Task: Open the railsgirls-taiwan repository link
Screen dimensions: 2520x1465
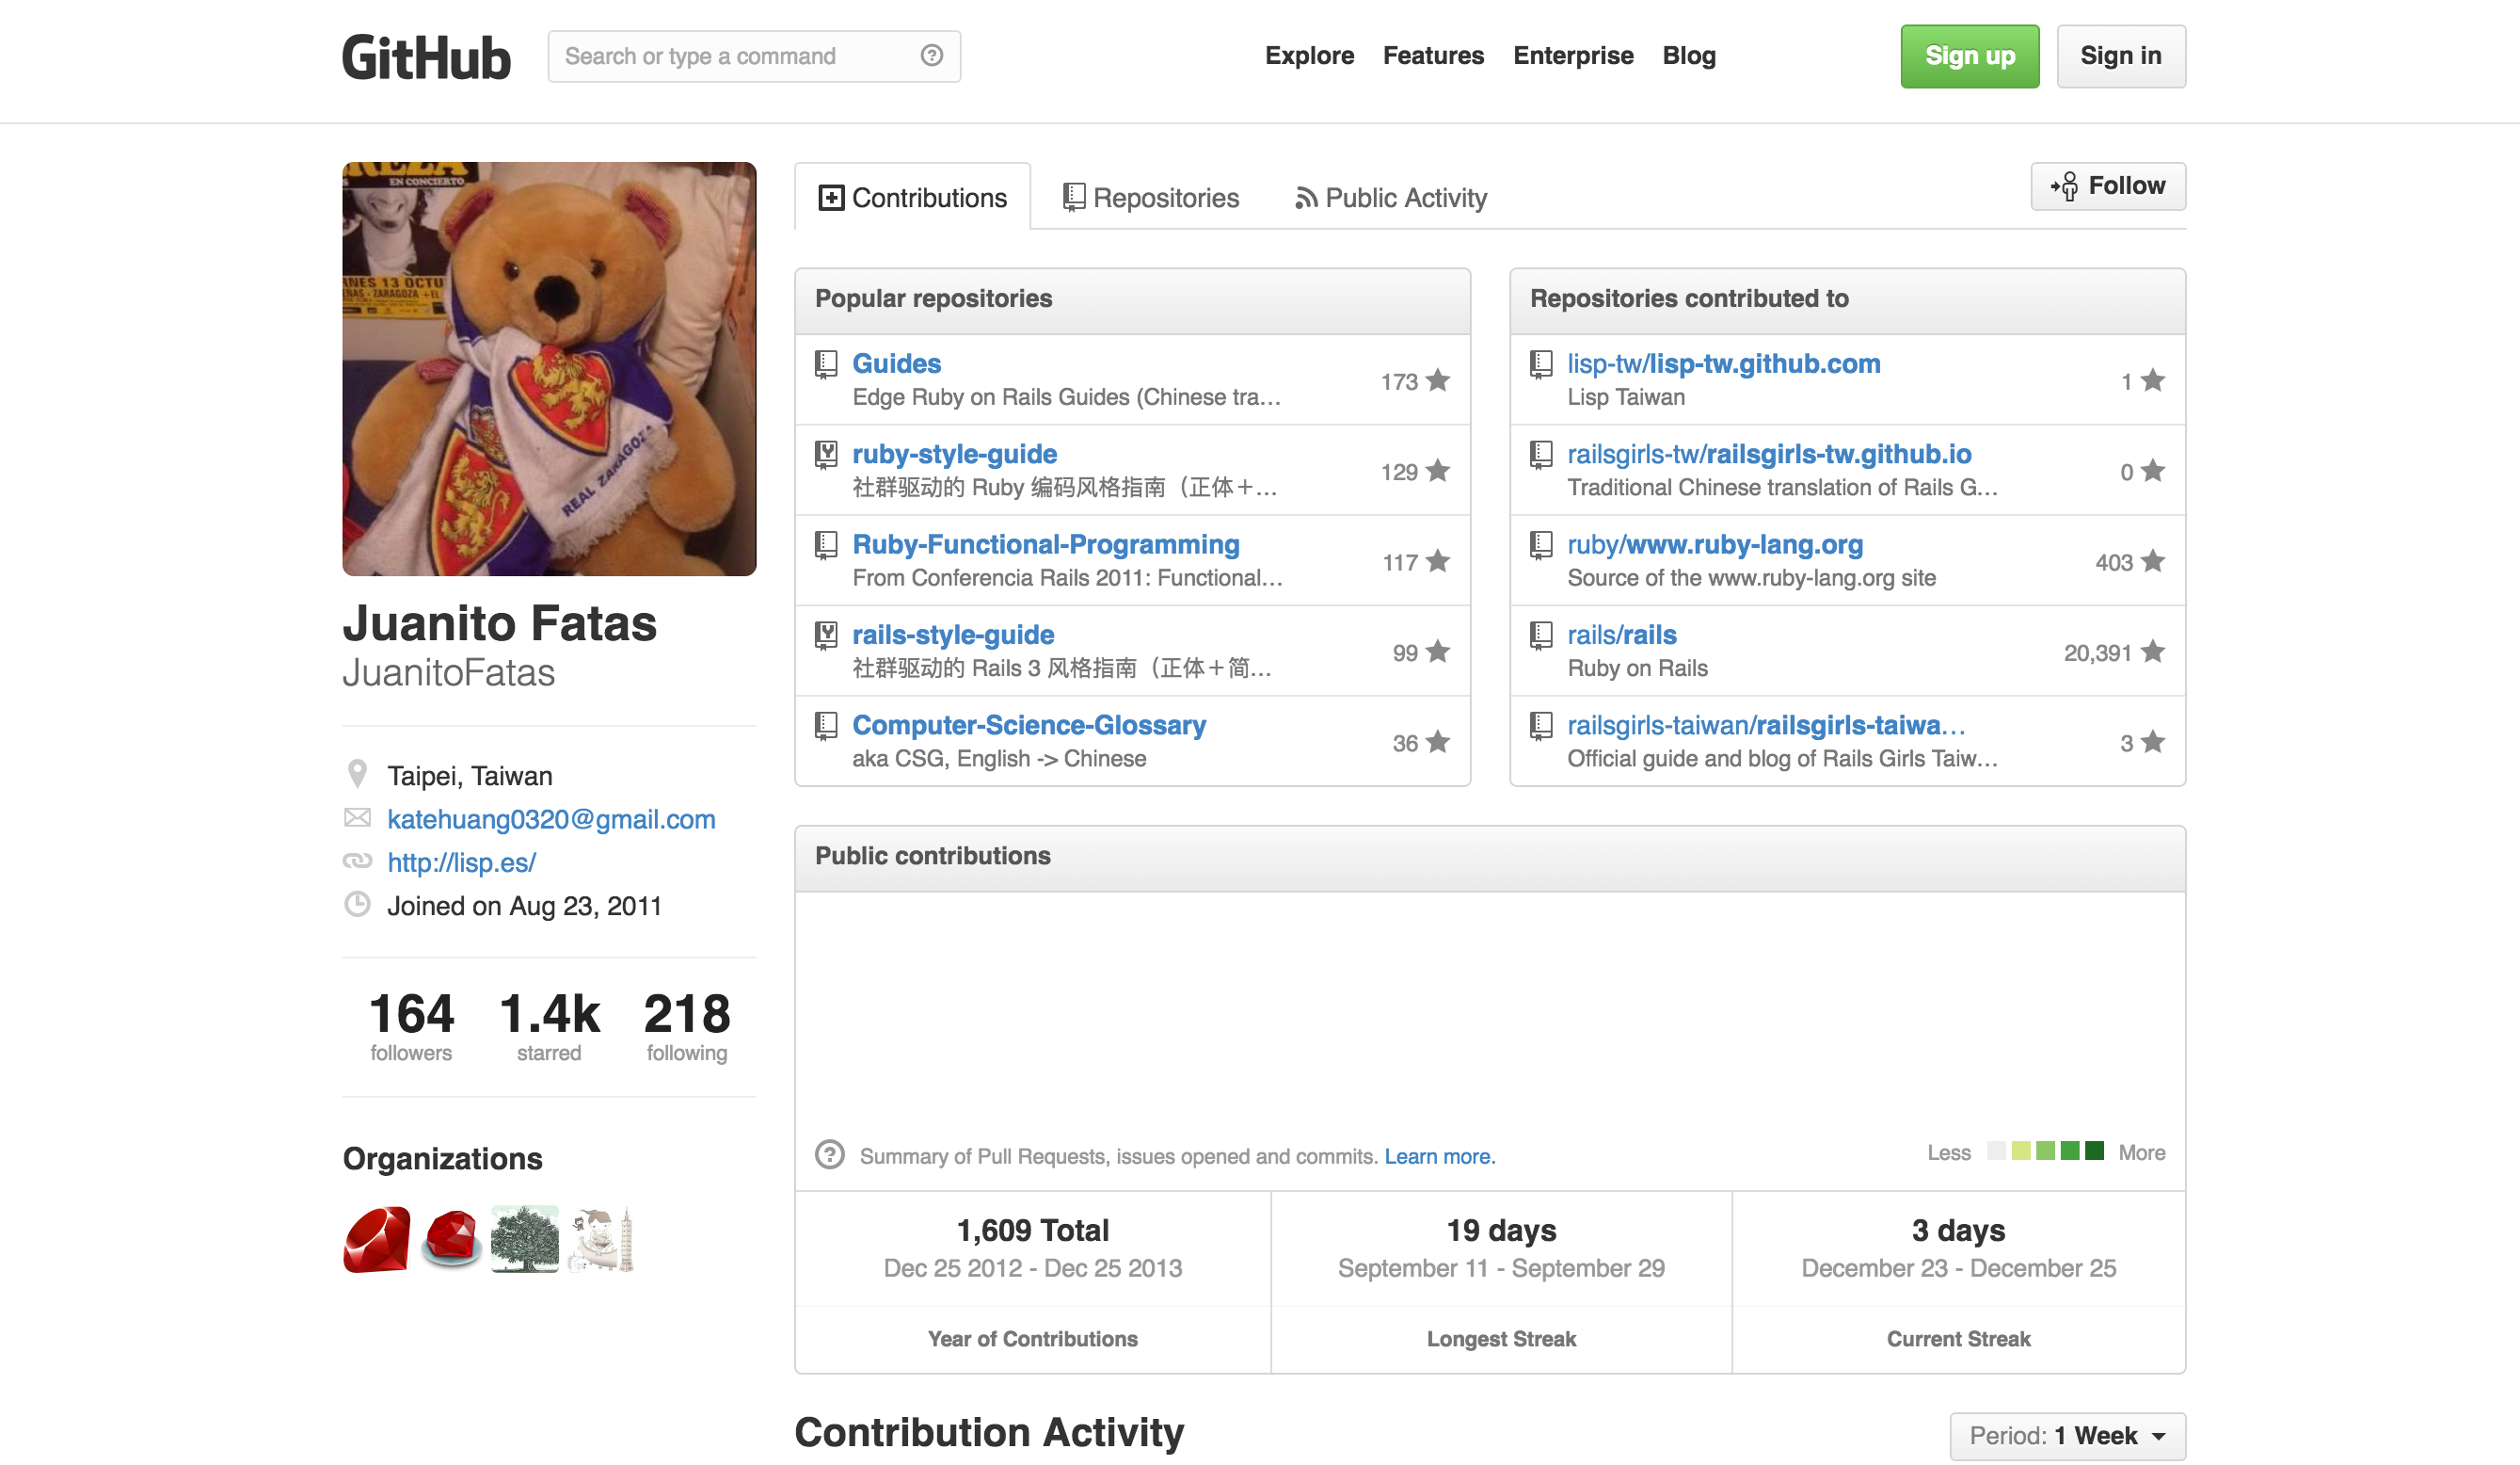Action: (1766, 724)
